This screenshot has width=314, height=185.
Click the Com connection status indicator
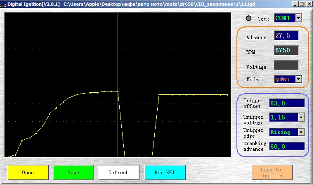point(248,19)
